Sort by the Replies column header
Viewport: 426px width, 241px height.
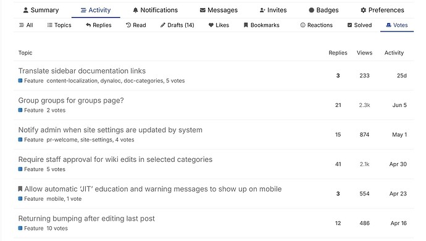[338, 53]
